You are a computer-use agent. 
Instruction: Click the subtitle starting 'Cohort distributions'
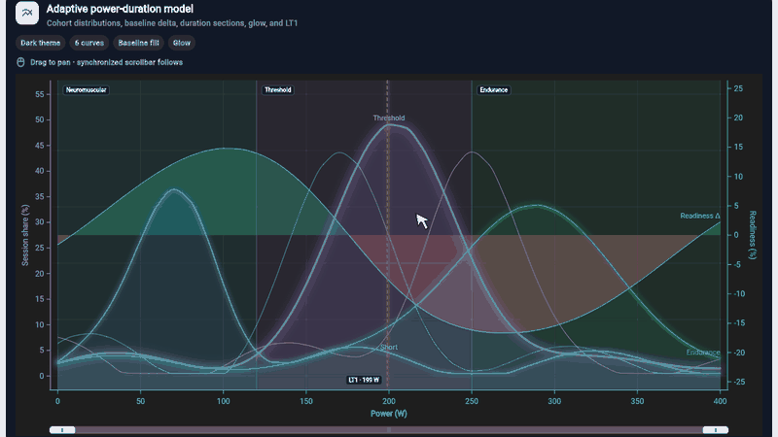tap(172, 23)
